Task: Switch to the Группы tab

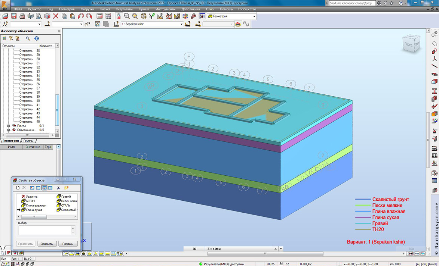Action: 29,141
